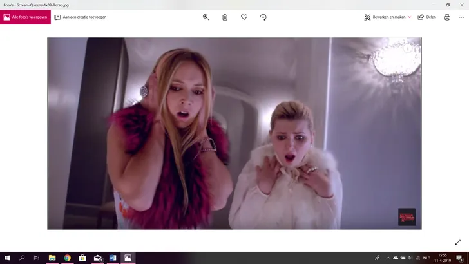Screen dimensions: 469x264
Task: Check battery status tray icon
Action: coord(403,258)
